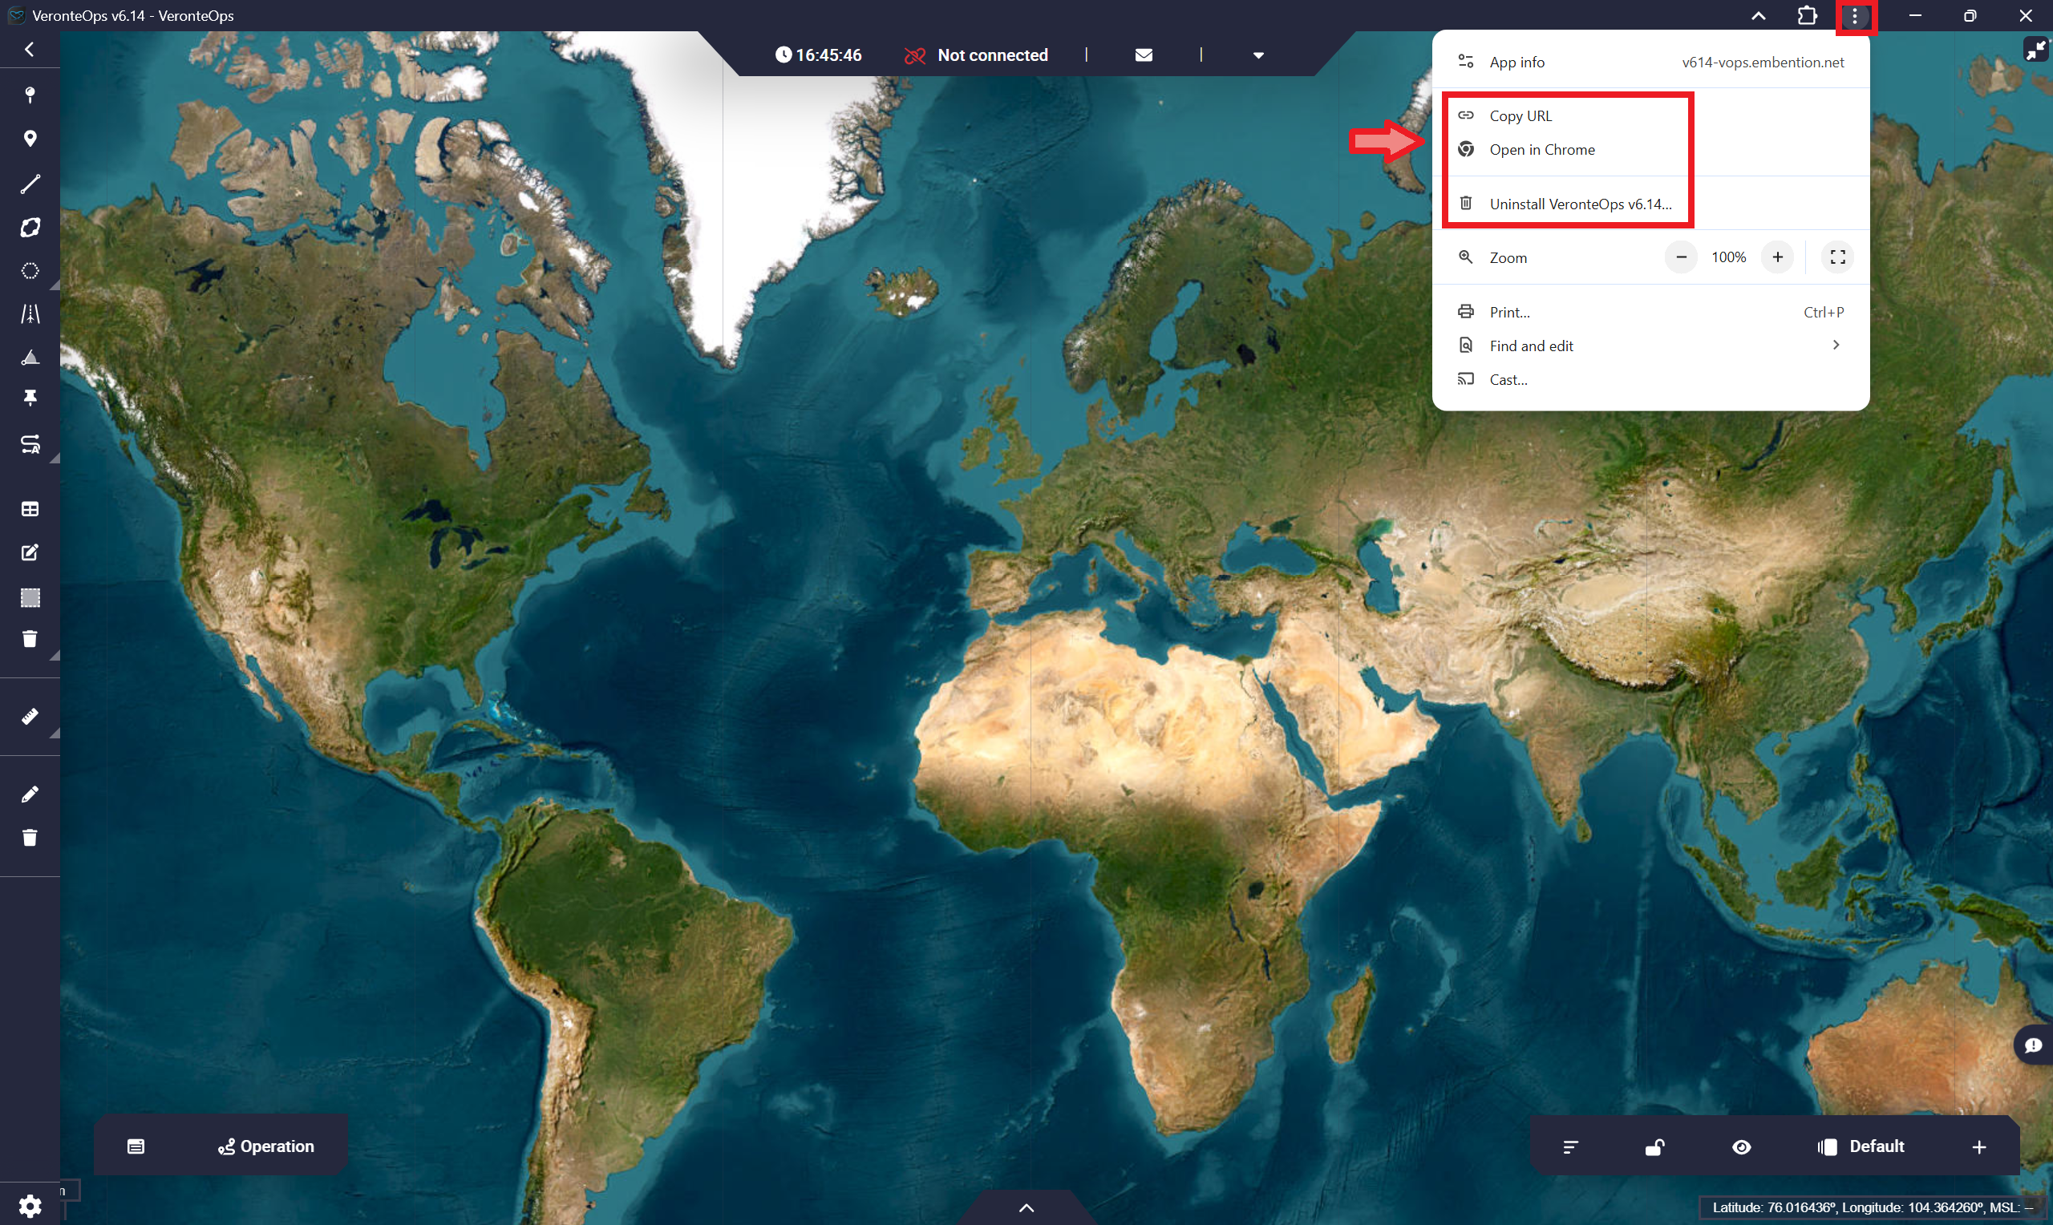Choose Open in Chrome option
The height and width of the screenshot is (1225, 2053).
click(1541, 149)
